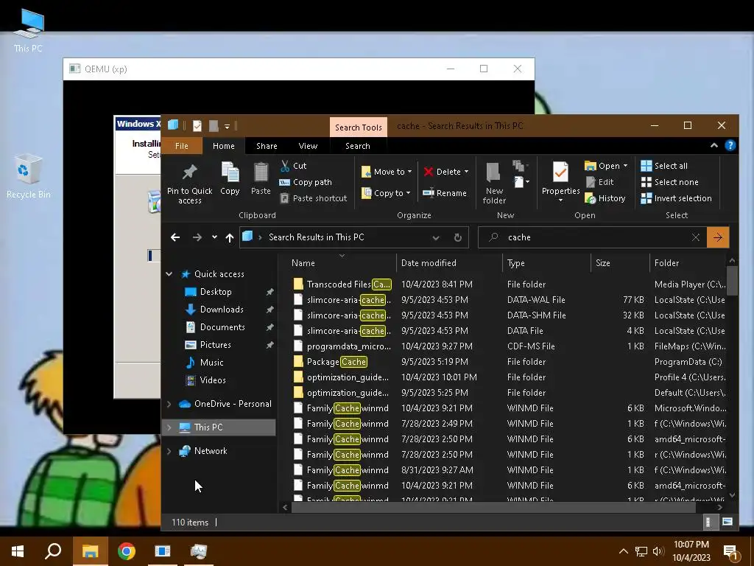Image resolution: width=754 pixels, height=566 pixels.
Task: Open the New item dropdown icon
Action: click(x=521, y=182)
